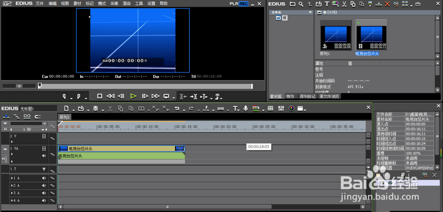Click the REC mode button
Screen dimensions: 443x212
click(x=244, y=4)
